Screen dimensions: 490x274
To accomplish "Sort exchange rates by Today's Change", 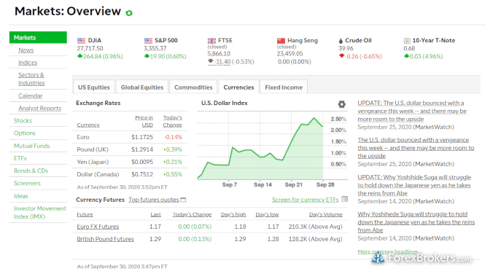I will [x=172, y=121].
